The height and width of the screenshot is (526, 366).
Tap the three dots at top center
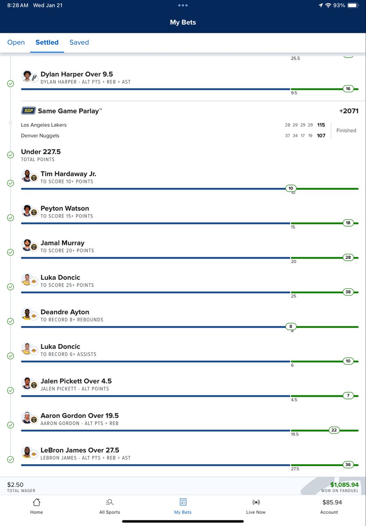[183, 5]
